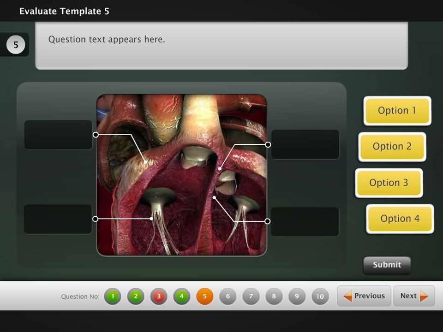
Task: Go to question number 1
Action: (113, 296)
